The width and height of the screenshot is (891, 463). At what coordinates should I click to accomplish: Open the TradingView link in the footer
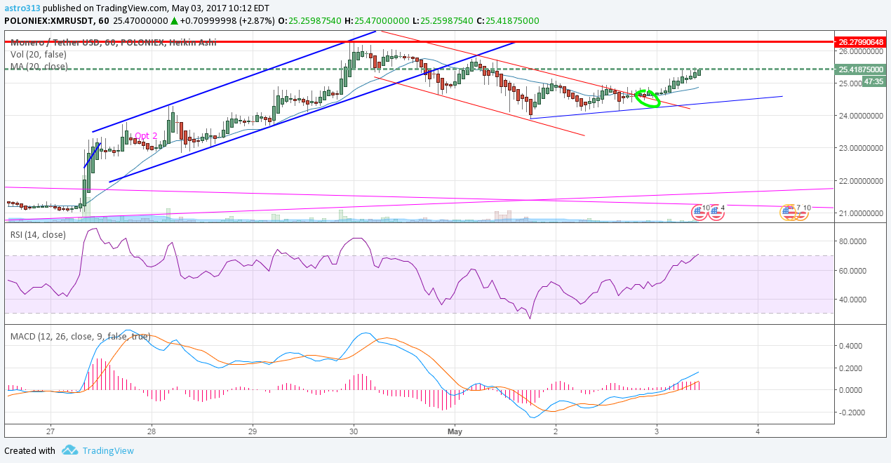pos(108,451)
